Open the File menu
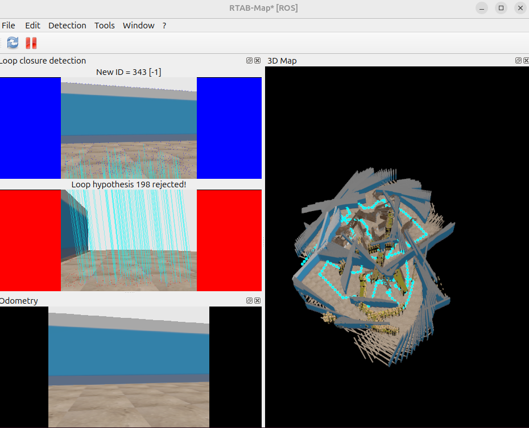529x428 pixels. [x=9, y=26]
